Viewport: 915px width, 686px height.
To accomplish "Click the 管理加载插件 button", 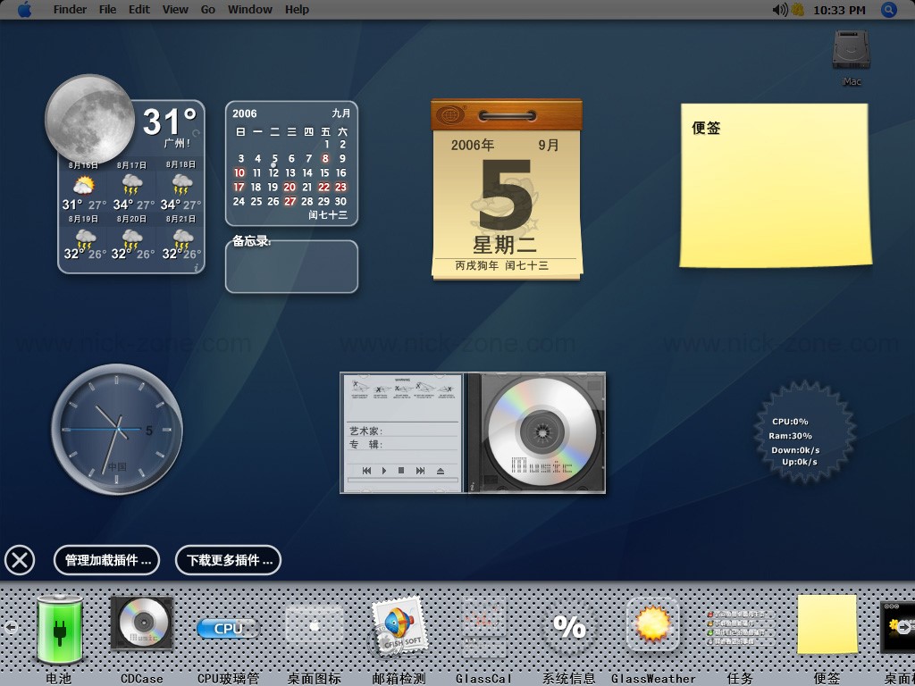I will (x=107, y=560).
